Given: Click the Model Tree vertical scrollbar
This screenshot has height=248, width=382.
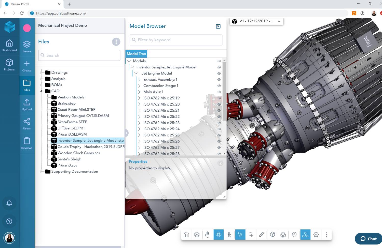Looking at the screenshot, I should (x=224, y=91).
